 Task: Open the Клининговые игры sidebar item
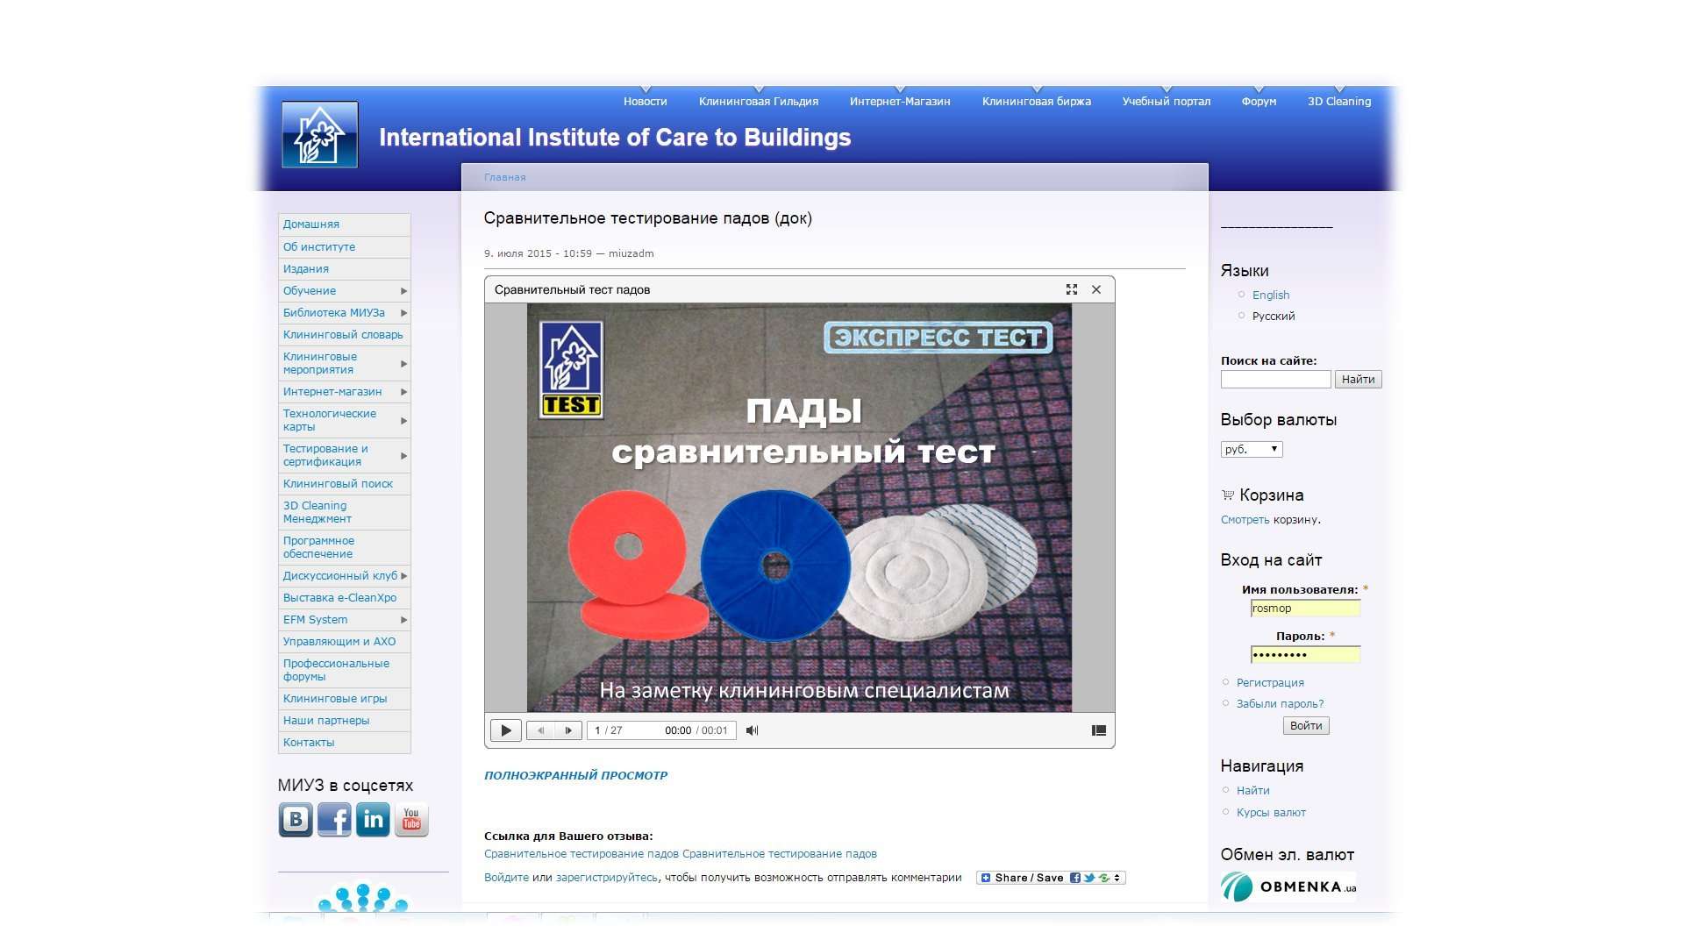point(344,699)
